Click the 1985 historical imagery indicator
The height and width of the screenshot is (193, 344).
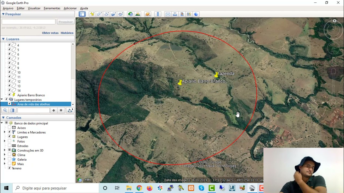click(88, 180)
